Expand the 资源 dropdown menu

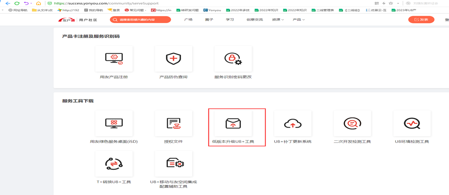[278, 20]
